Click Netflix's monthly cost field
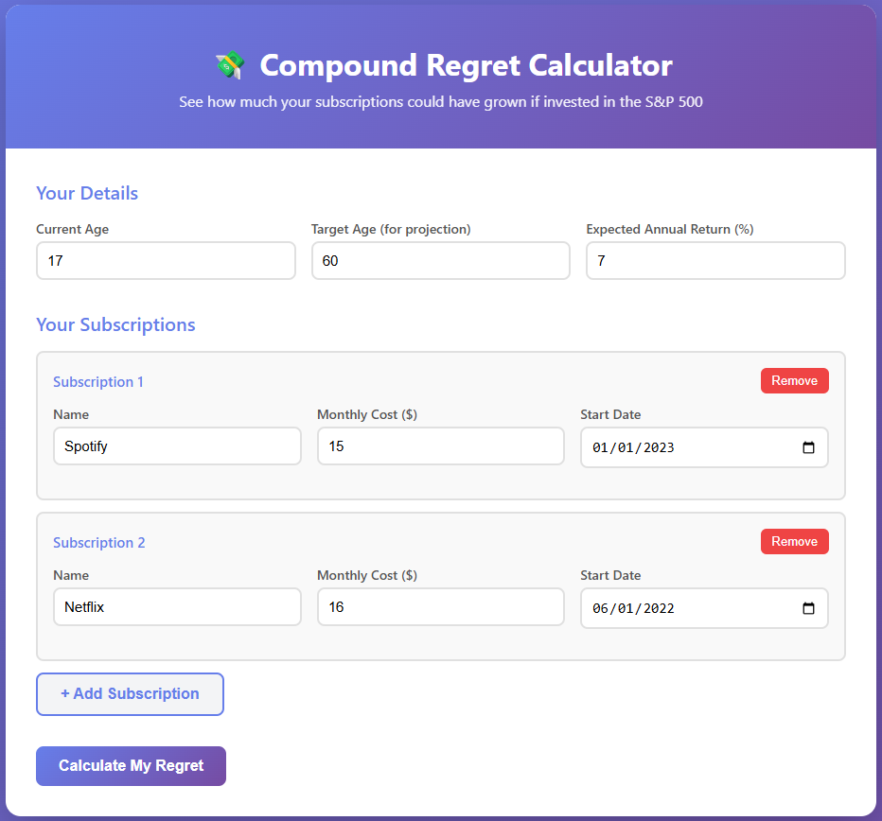 440,607
